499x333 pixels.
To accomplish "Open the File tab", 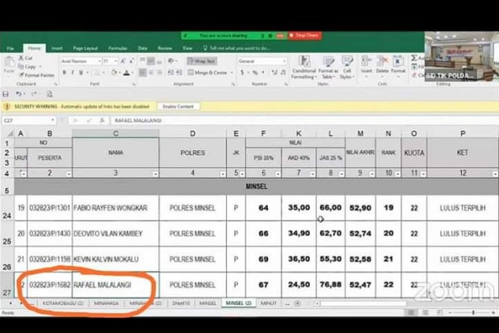I will (x=10, y=48).
